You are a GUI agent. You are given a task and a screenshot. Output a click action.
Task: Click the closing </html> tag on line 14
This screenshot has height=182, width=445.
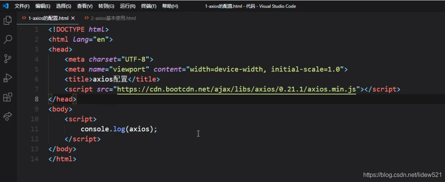(x=63, y=159)
